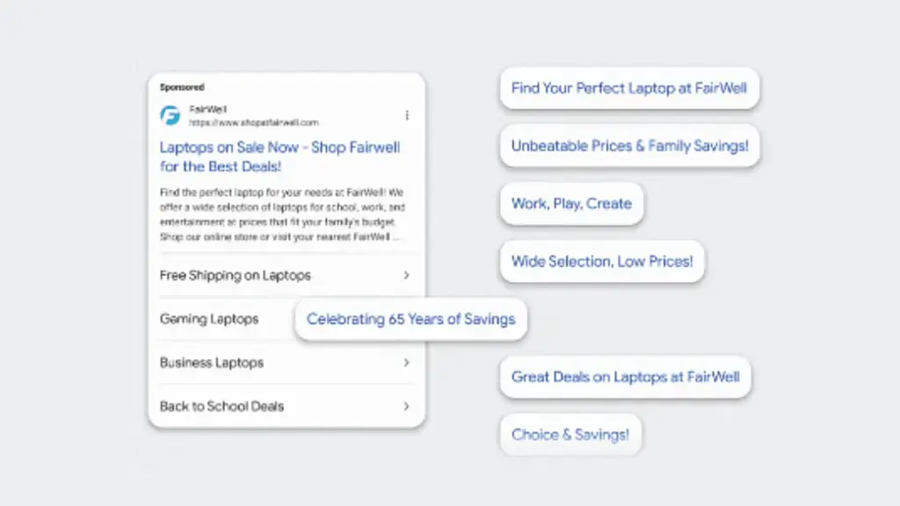Select "Celebrating 65 Years of Savings" chip
Screen dimensions: 900x506
410,319
